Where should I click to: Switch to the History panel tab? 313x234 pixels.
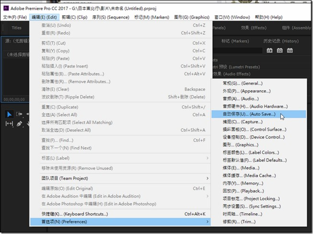point(281,41)
